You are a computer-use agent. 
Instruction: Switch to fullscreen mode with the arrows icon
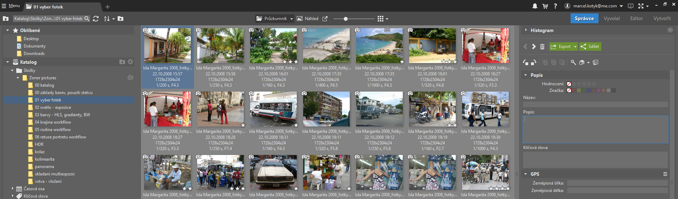click(641, 6)
